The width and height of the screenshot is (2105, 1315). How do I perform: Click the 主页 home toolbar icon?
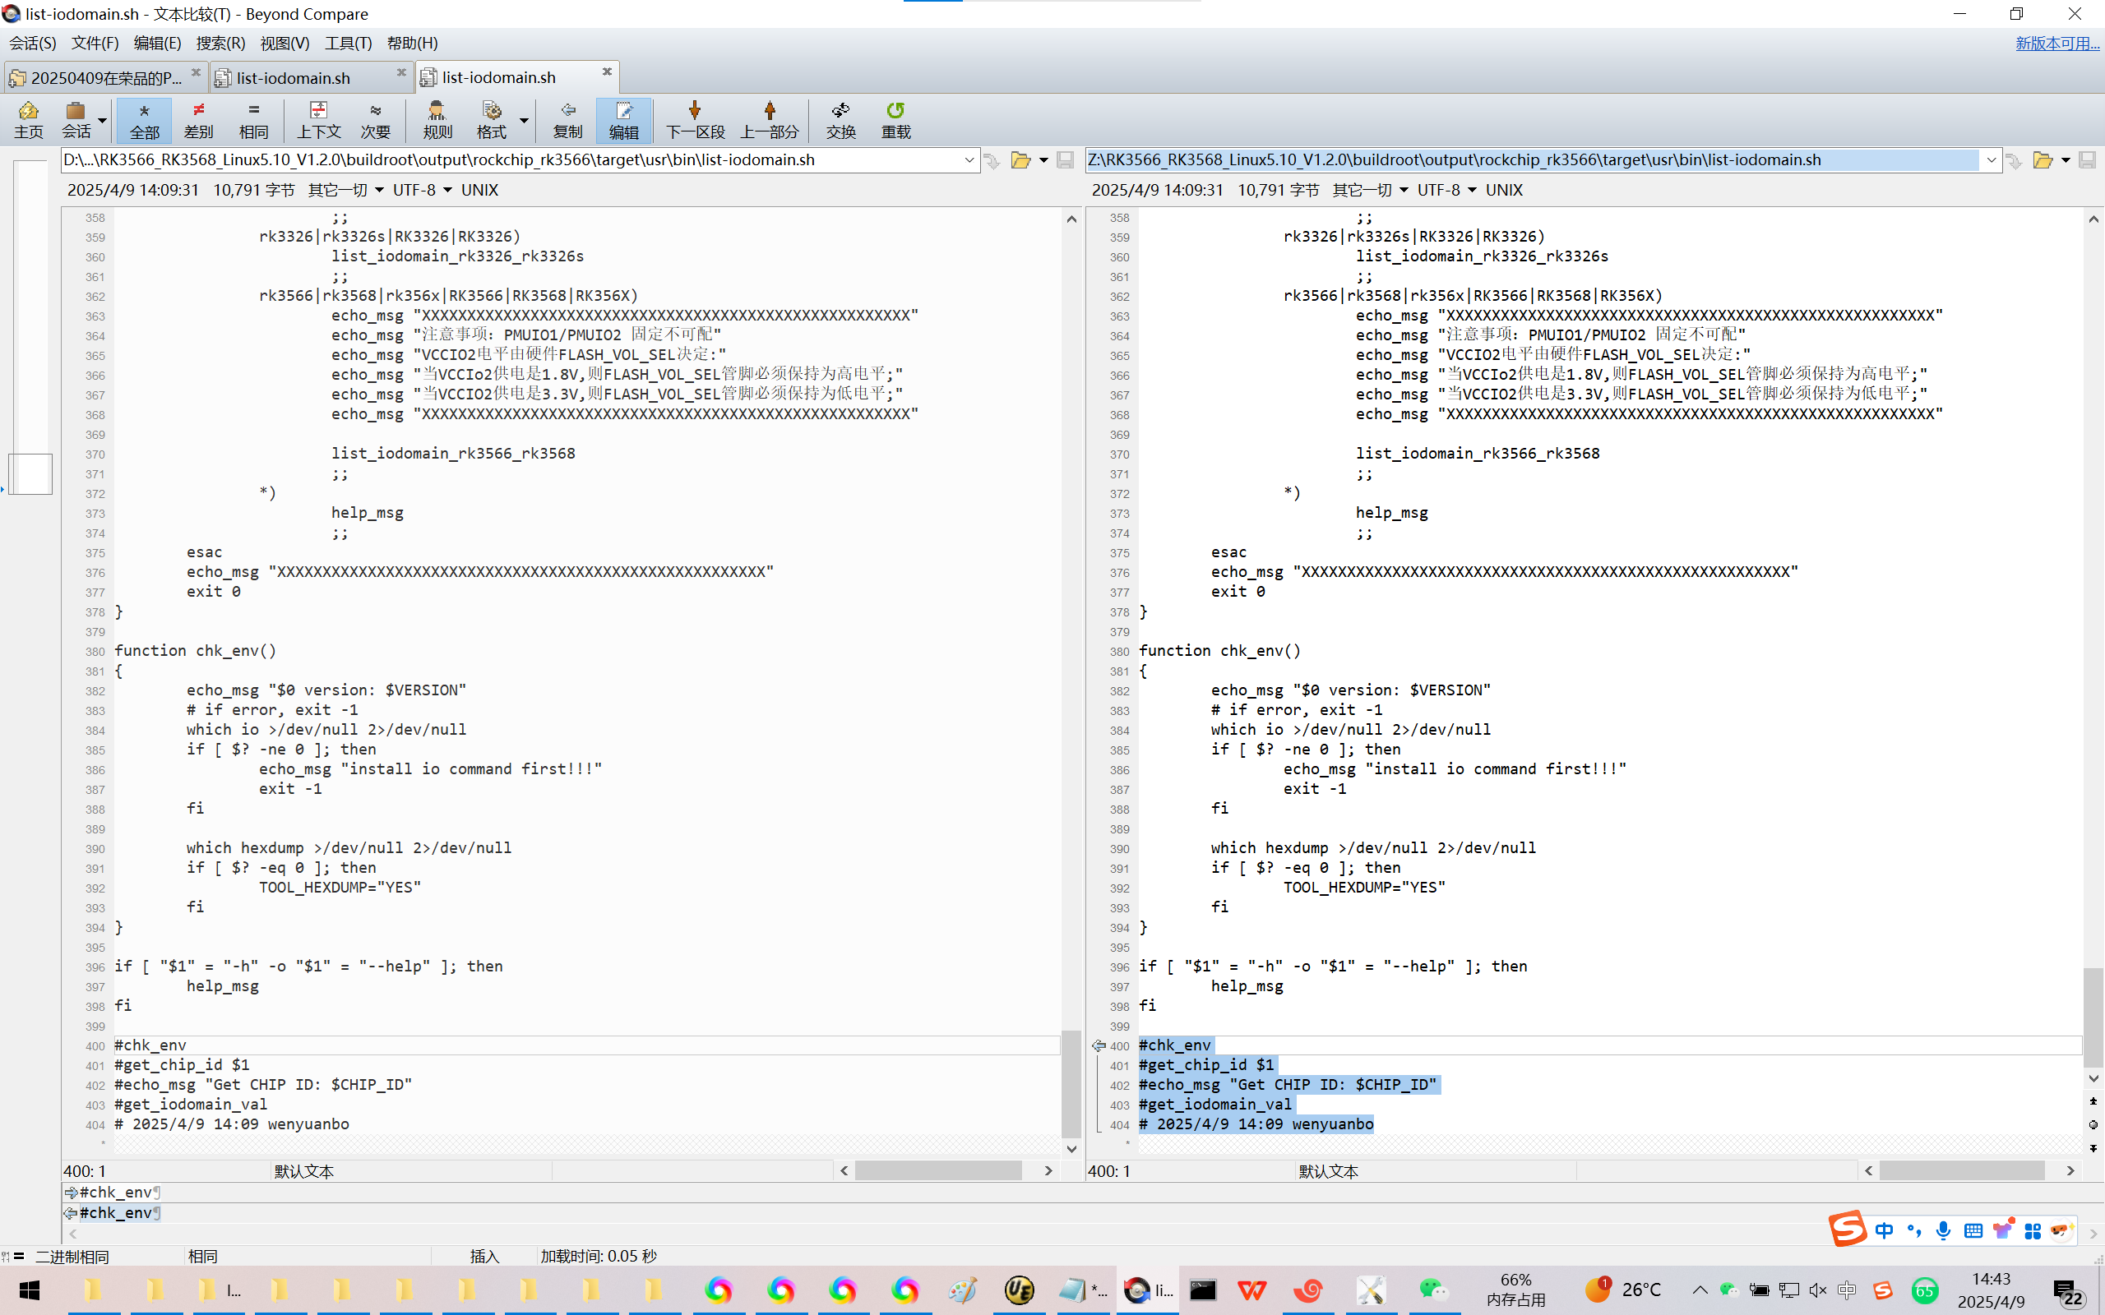tap(28, 119)
